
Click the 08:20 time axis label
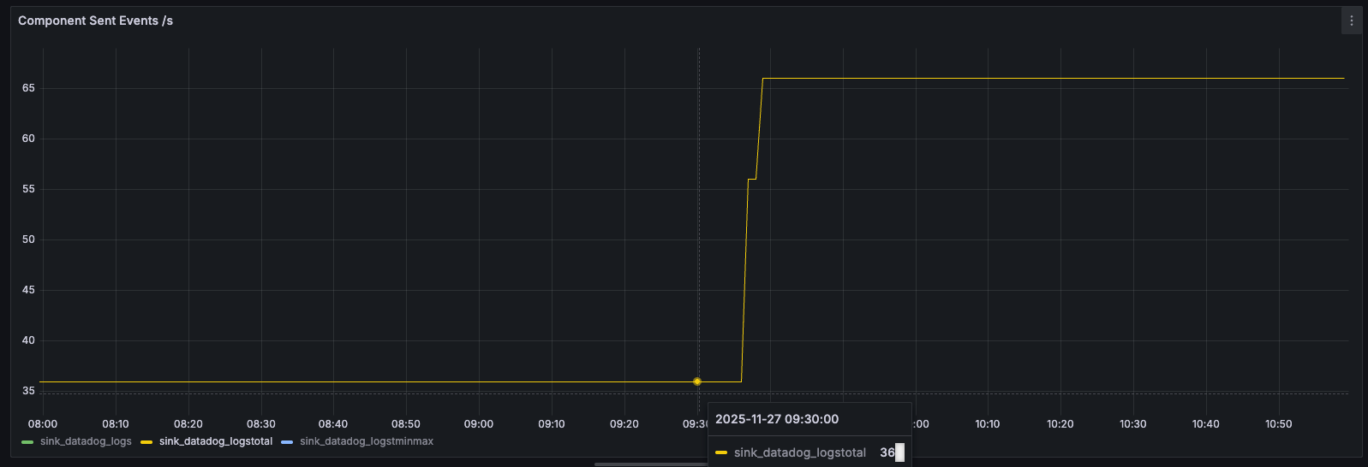click(188, 424)
